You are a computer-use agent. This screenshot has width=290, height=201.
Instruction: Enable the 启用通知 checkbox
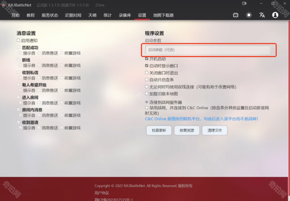(x=18, y=40)
